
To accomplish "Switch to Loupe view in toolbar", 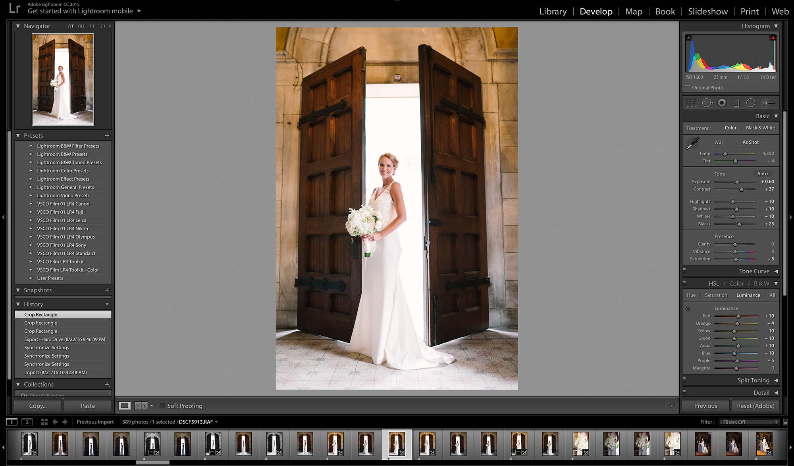I will (125, 406).
